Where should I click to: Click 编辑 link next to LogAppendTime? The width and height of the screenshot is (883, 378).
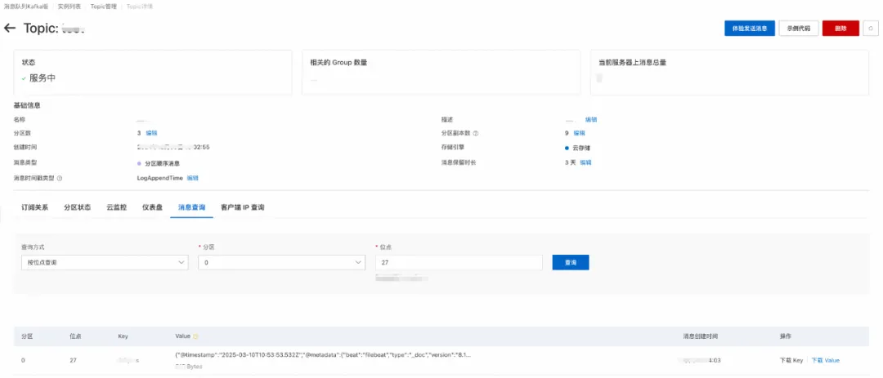coord(193,178)
